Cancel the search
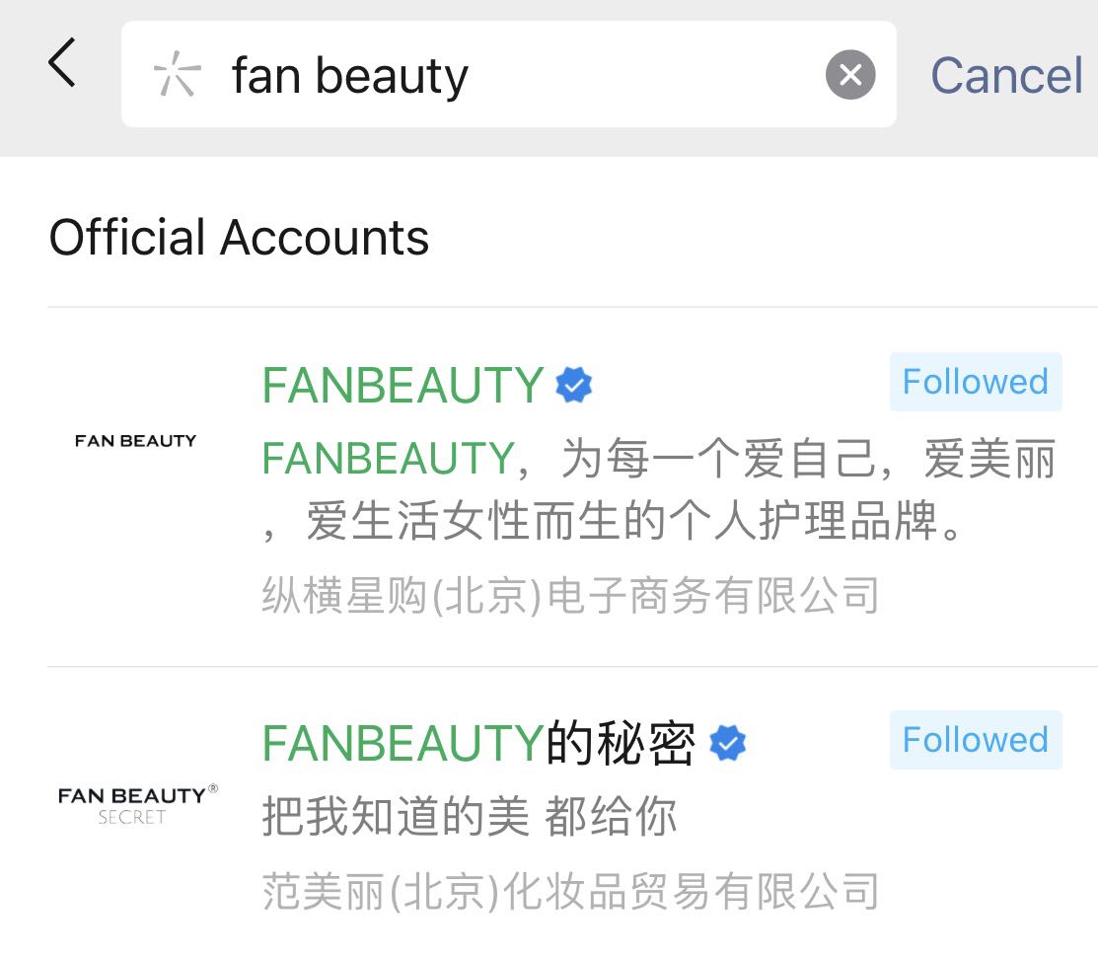Image resolution: width=1098 pixels, height=955 pixels. (1006, 75)
